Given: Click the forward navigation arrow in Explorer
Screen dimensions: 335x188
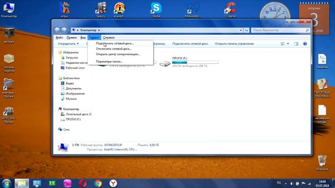Looking at the screenshot, I should click(64, 30).
